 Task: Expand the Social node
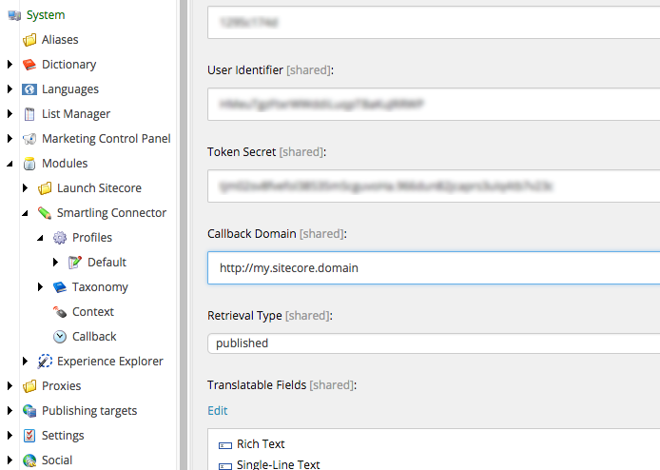point(10,460)
